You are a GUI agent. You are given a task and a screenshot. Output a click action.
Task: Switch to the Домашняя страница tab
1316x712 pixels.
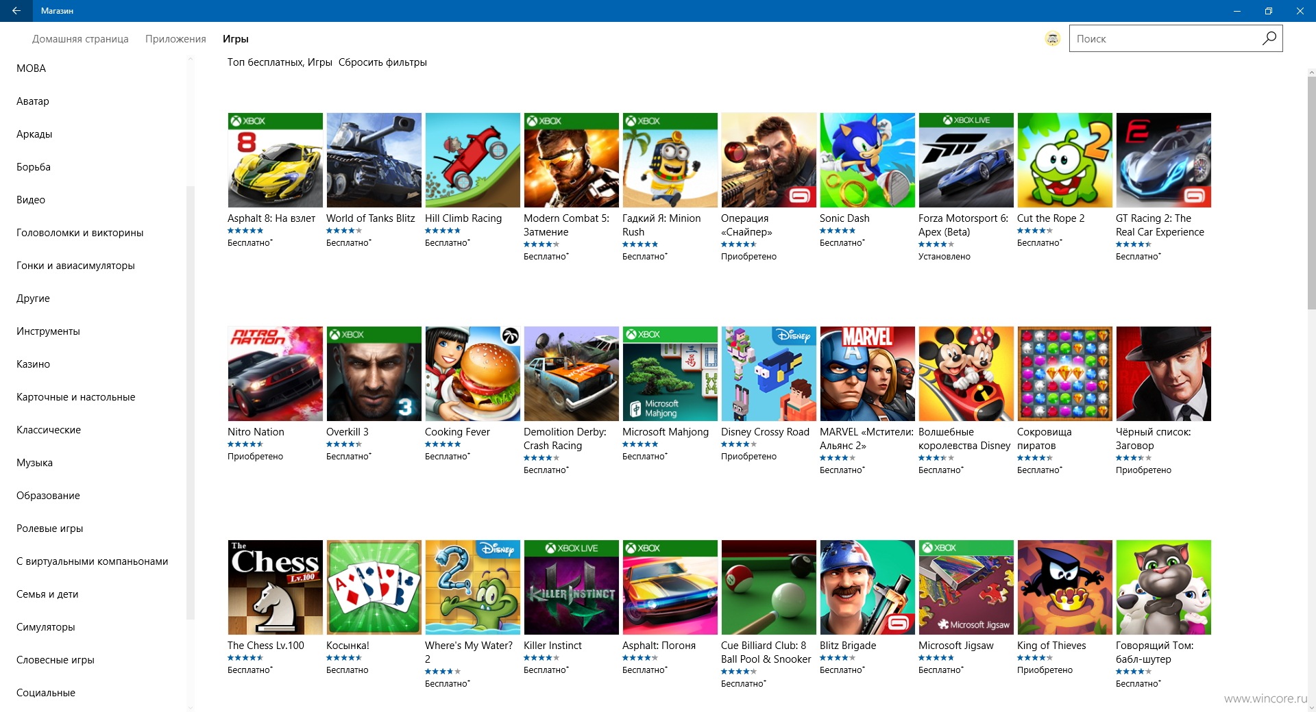point(80,39)
